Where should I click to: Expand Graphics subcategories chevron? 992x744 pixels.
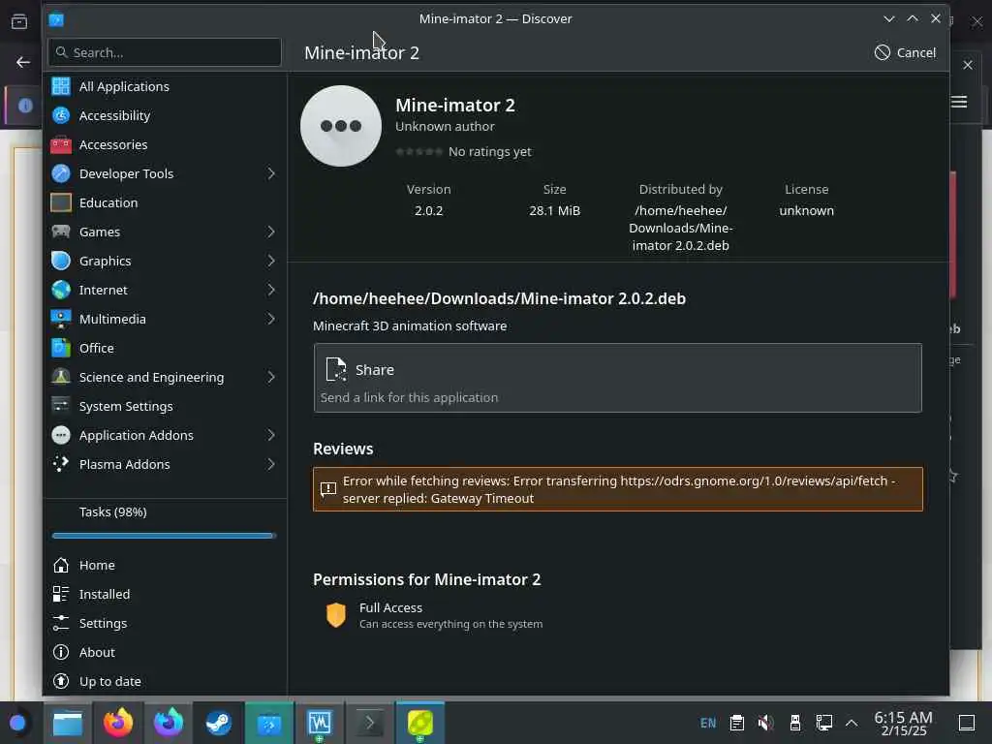pos(271,261)
